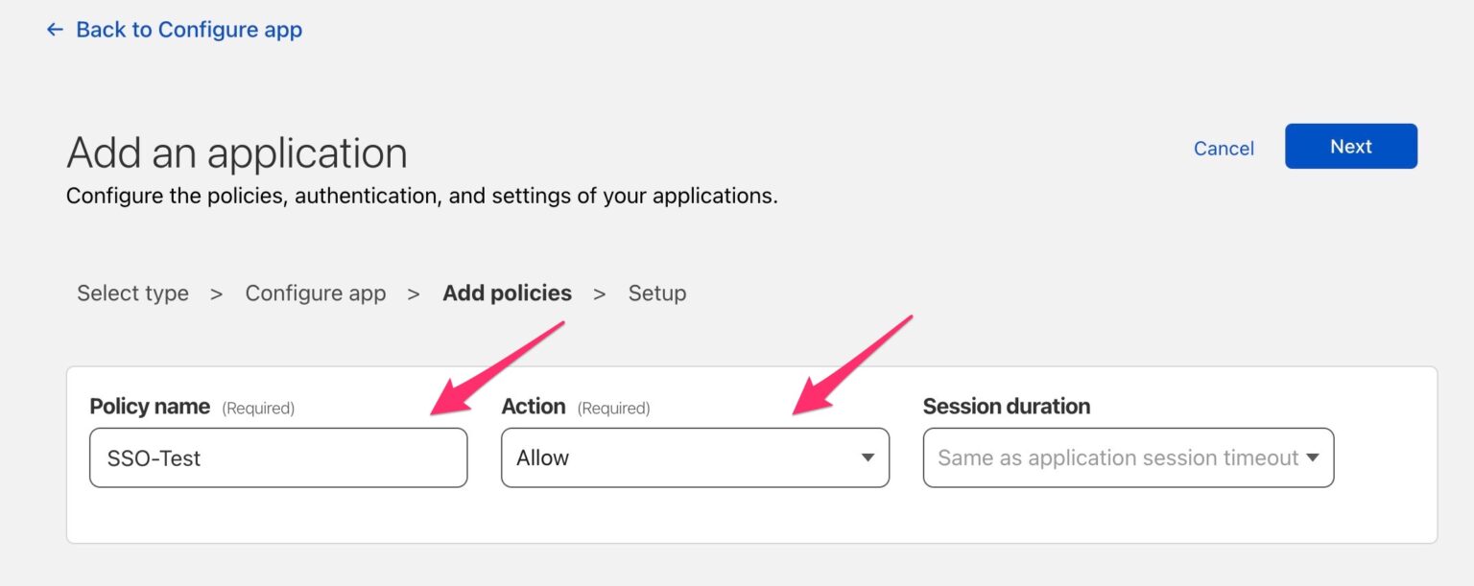Click the Policy name label
This screenshot has width=1474, height=586.
[x=150, y=406]
